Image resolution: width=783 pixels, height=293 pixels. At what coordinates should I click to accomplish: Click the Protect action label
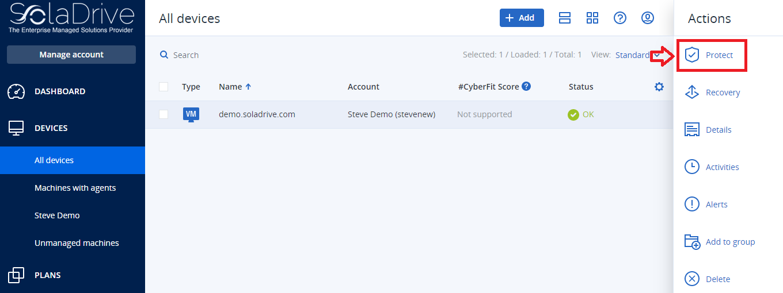click(720, 55)
